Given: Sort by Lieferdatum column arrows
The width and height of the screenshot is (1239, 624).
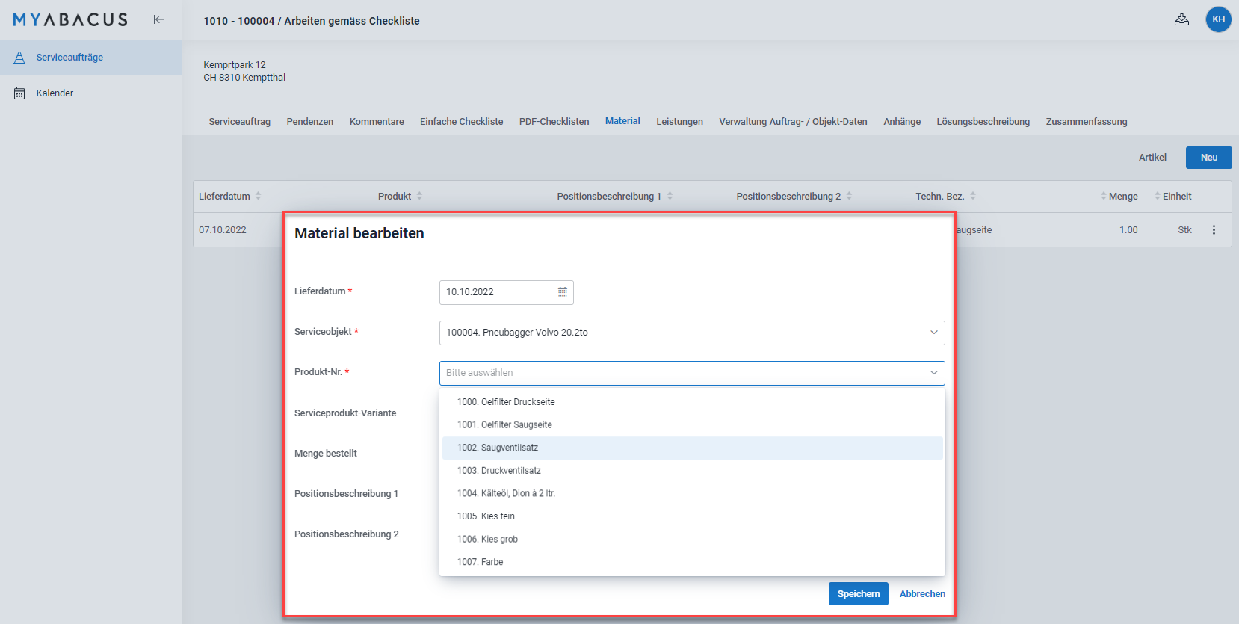Looking at the screenshot, I should (x=258, y=196).
